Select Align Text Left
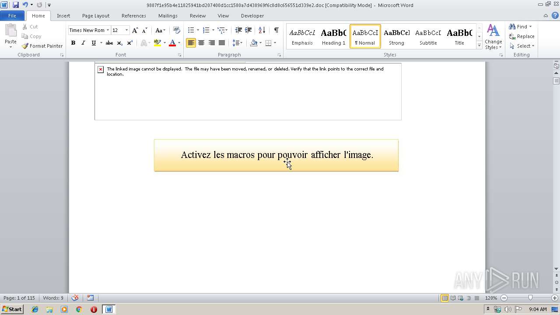Screen dimensions: 560x315 click(191, 43)
